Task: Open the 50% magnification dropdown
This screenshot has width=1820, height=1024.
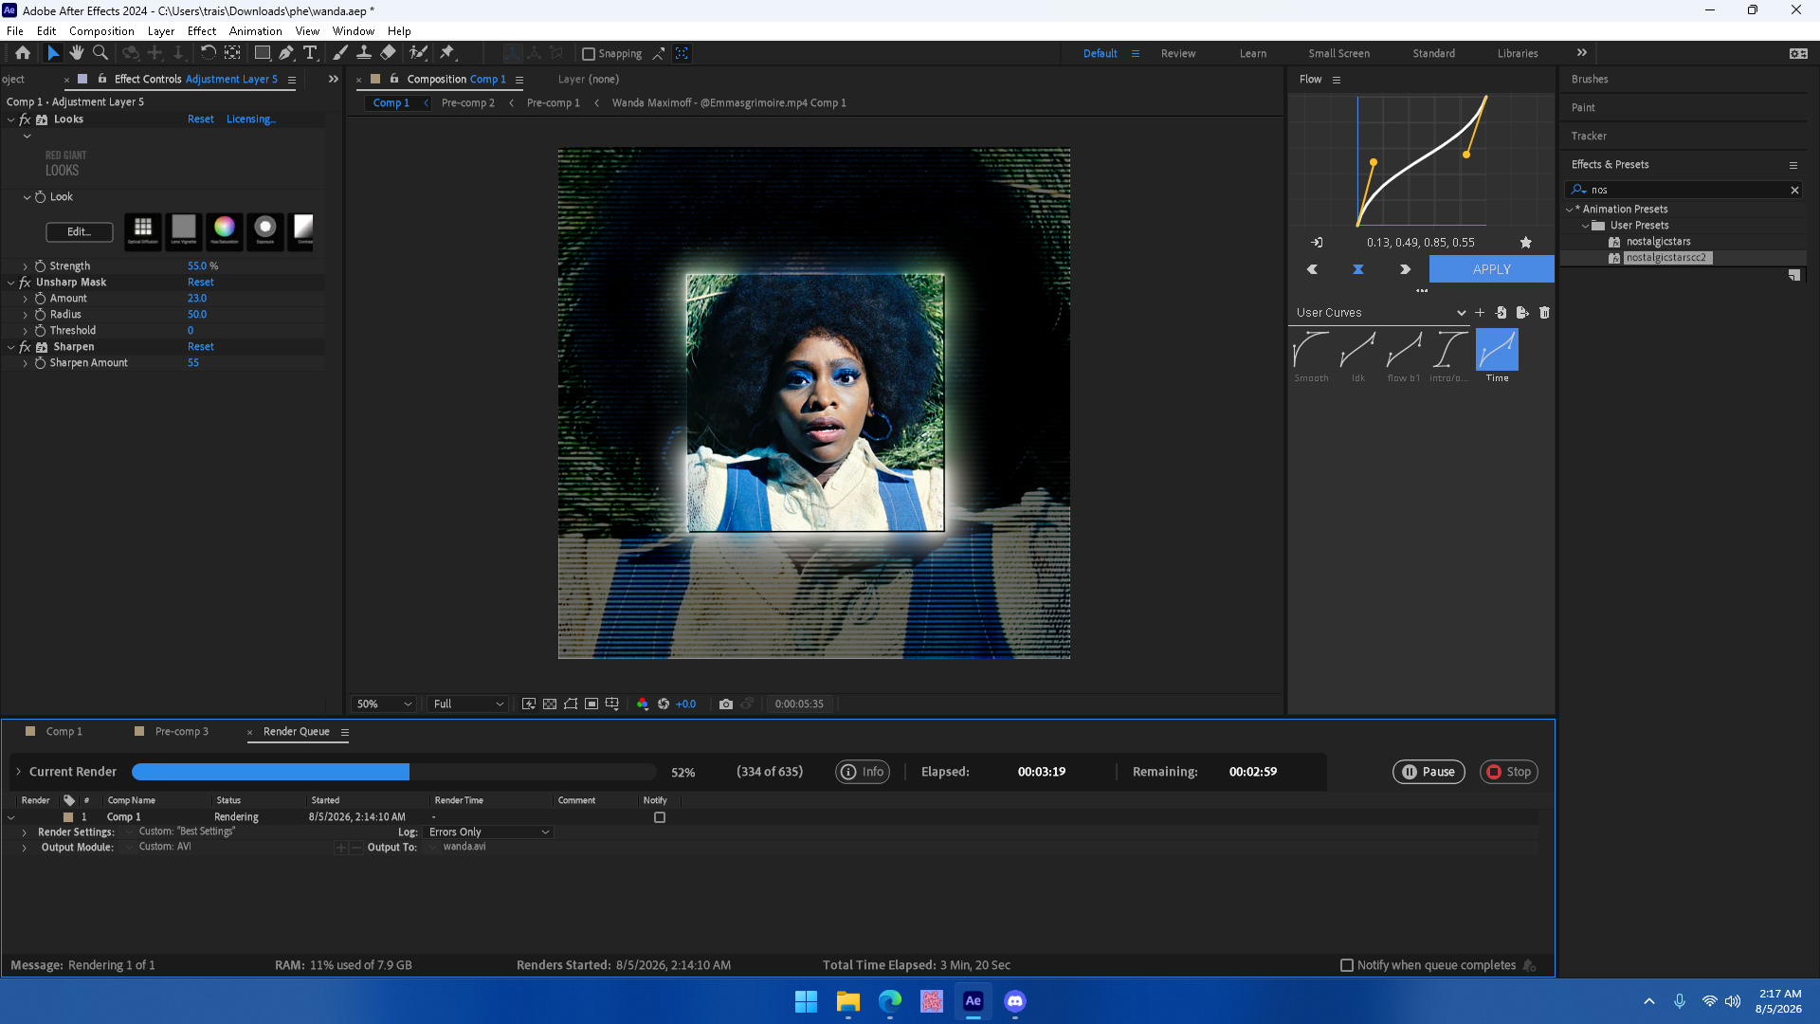Action: (x=384, y=704)
